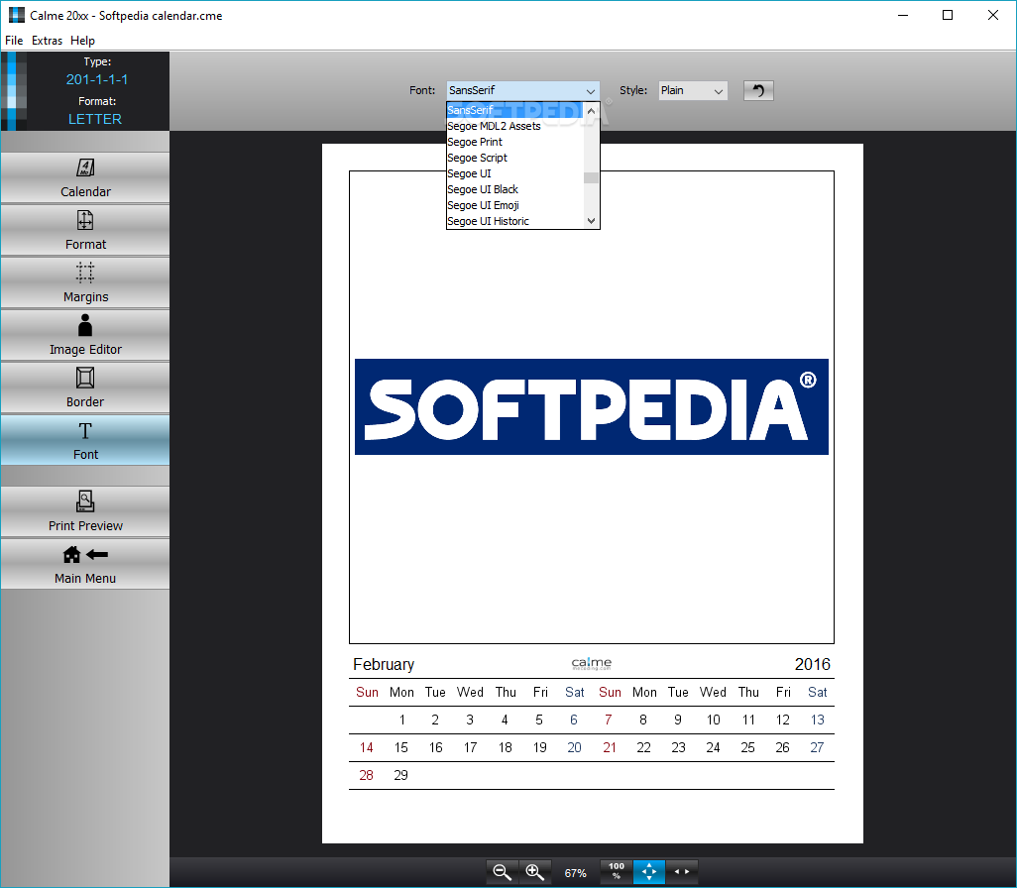Image resolution: width=1017 pixels, height=888 pixels.
Task: Click the calme logo on the page
Action: tap(591, 664)
